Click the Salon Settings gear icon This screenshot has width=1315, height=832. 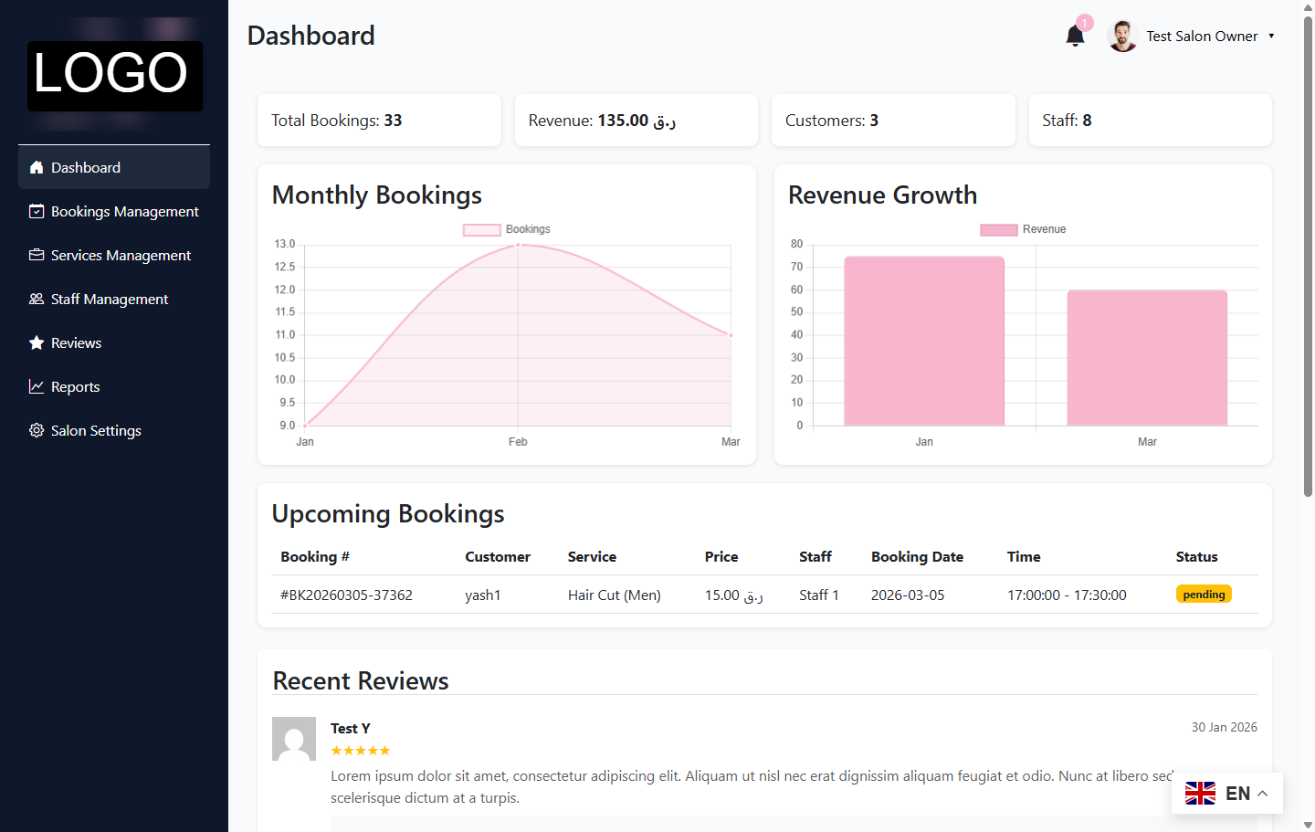tap(36, 430)
